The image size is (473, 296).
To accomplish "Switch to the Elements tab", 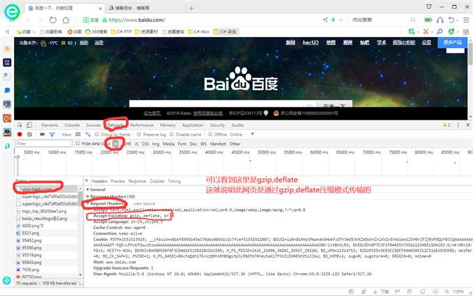I will pos(49,125).
